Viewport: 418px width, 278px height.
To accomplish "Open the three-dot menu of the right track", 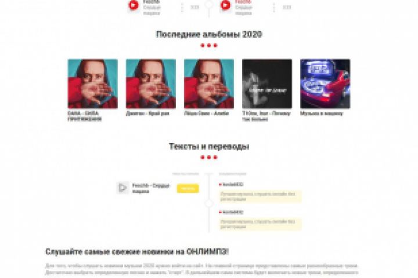I will tap(274, 8).
